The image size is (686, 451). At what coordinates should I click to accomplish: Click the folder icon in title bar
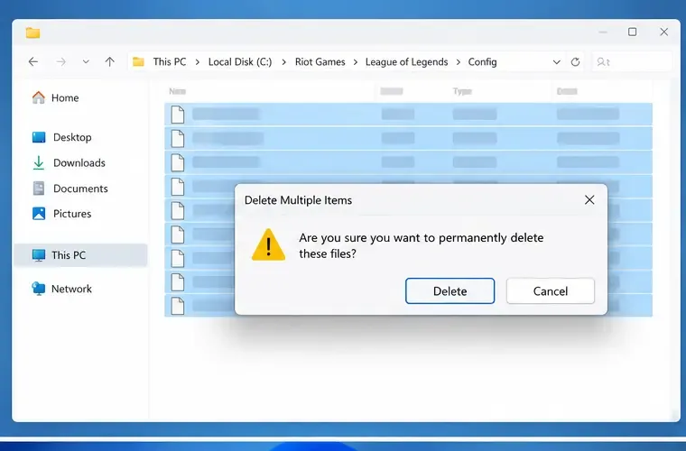pos(32,32)
